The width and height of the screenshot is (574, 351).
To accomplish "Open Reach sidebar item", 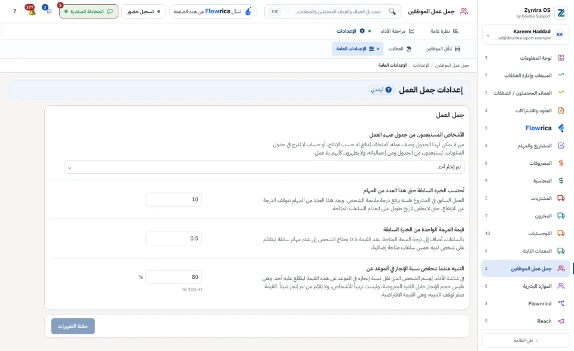I will [526, 321].
